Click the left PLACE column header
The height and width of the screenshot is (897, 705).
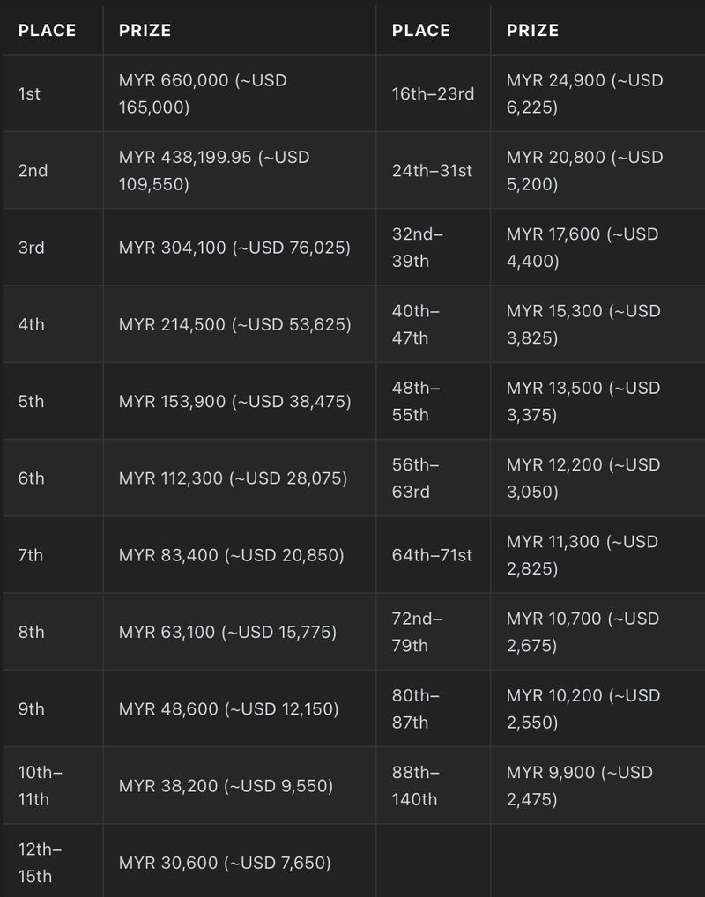pos(47,30)
